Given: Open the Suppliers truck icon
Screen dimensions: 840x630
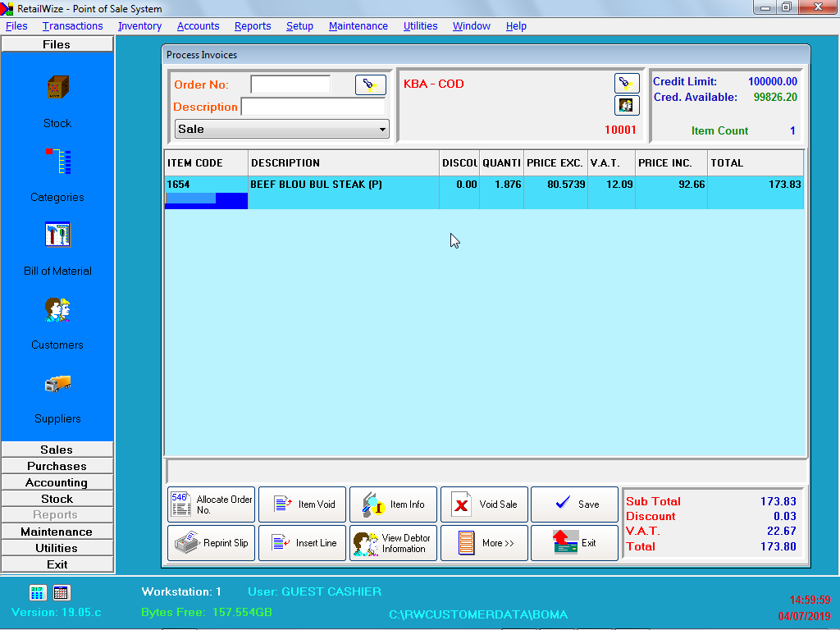Looking at the screenshot, I should 57,383.
